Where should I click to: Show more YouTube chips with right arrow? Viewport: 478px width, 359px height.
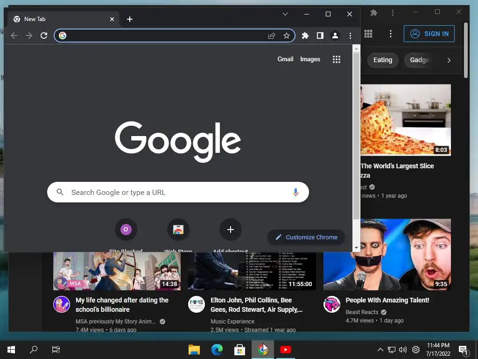point(449,60)
